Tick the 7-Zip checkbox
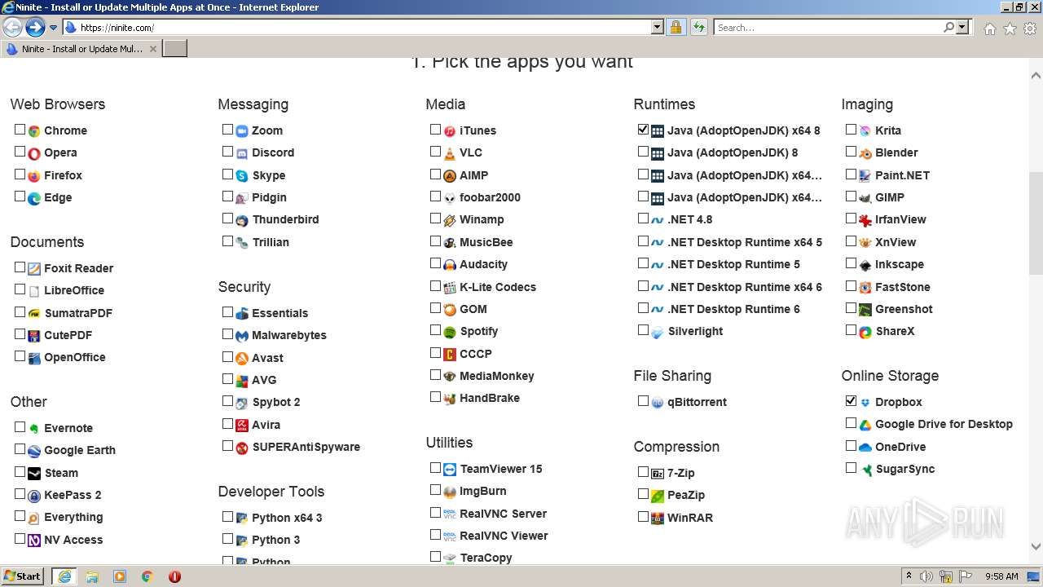 (x=643, y=471)
